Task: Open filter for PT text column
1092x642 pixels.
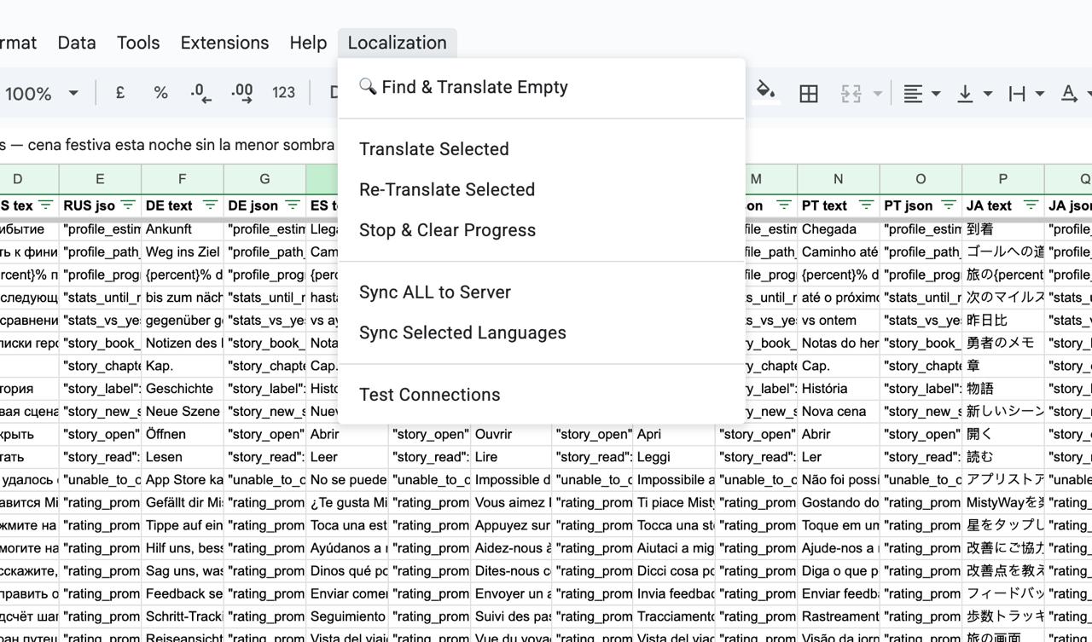Action: click(866, 205)
